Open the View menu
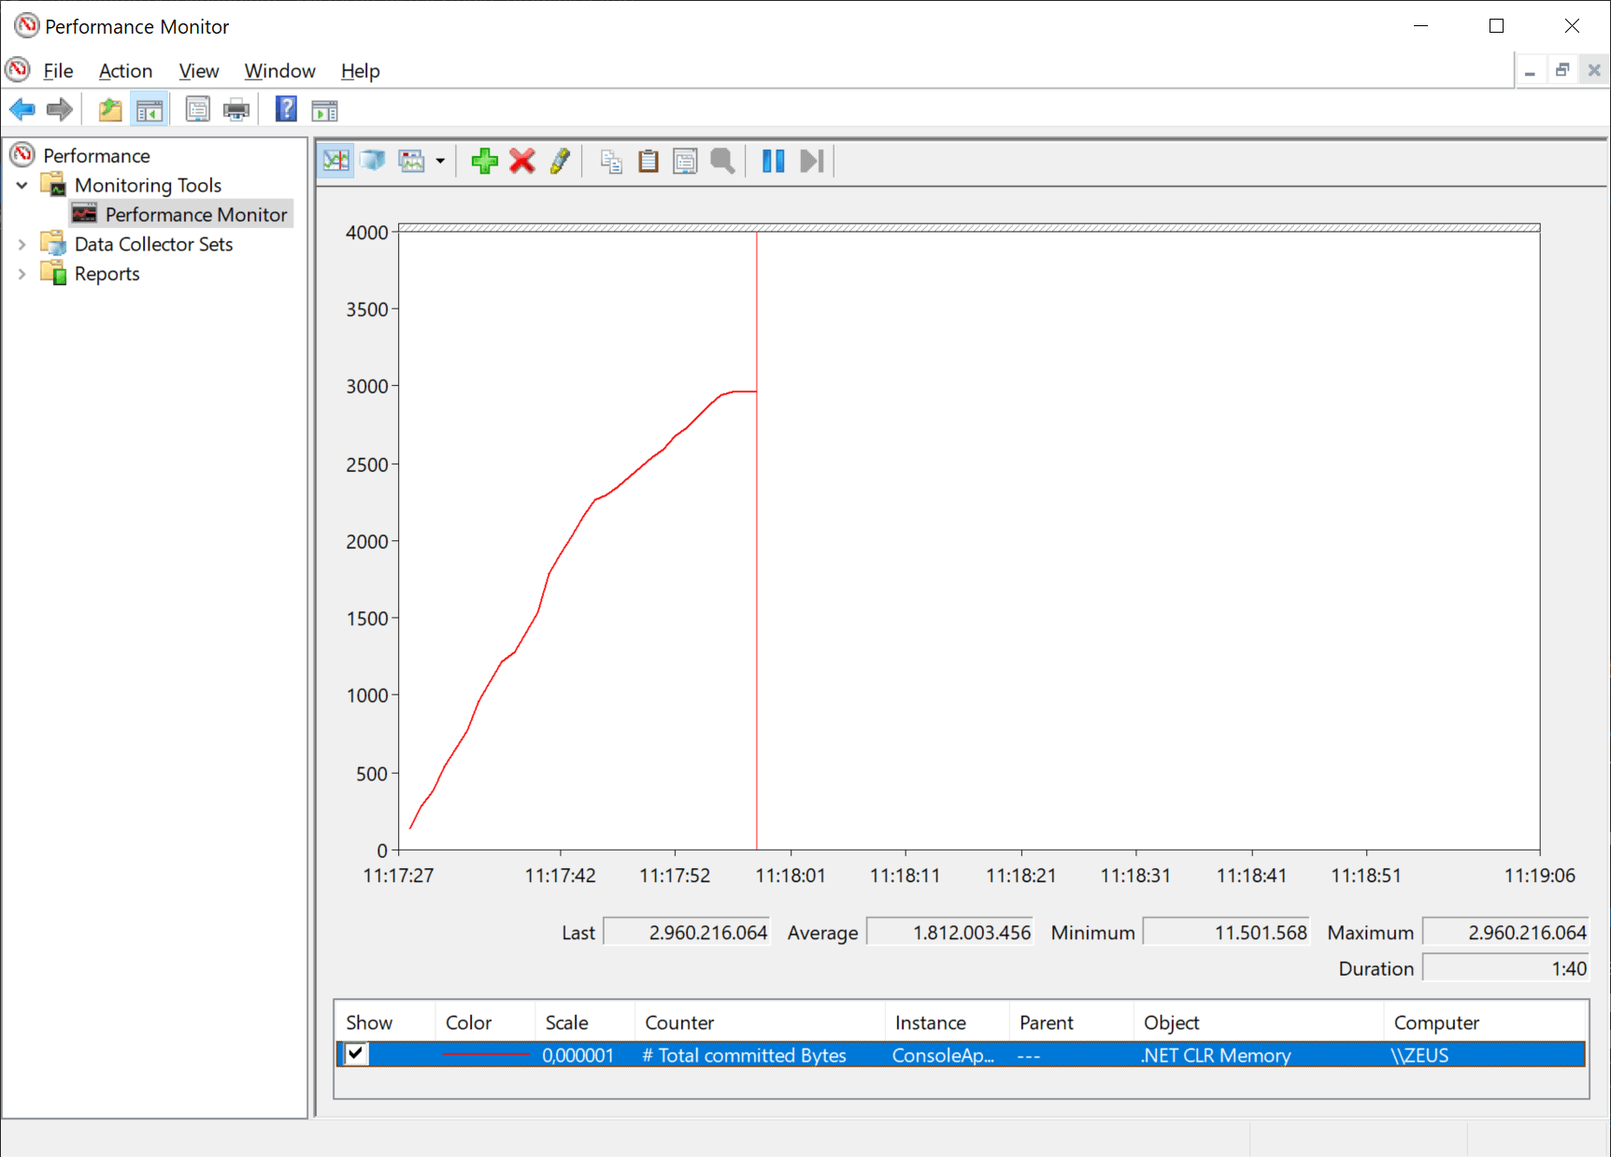Viewport: 1611px width, 1157px height. pos(199,71)
